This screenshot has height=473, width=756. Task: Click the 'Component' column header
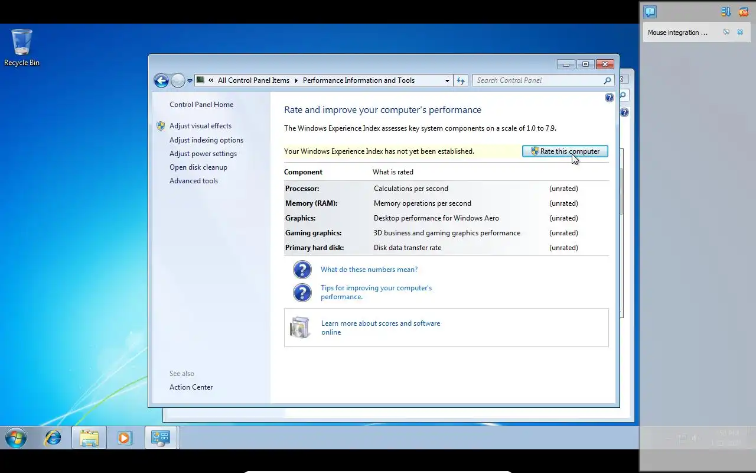pyautogui.click(x=303, y=172)
